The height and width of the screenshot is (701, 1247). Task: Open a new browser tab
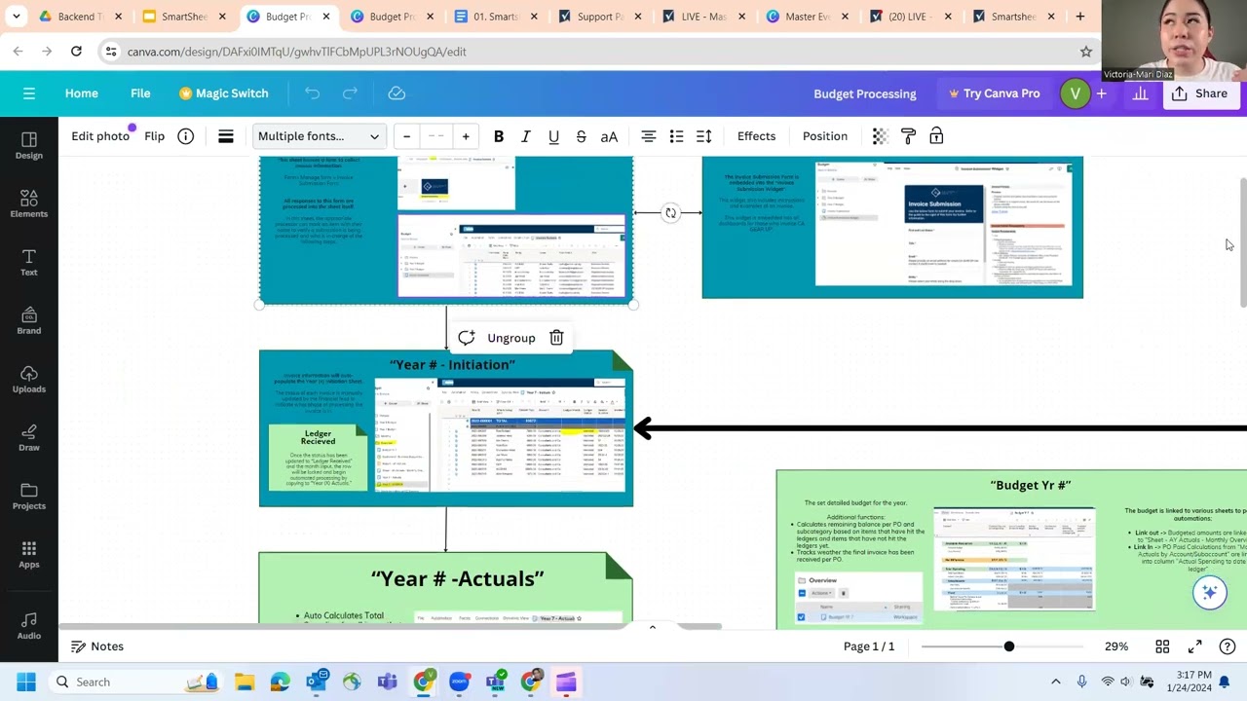[x=1079, y=17]
